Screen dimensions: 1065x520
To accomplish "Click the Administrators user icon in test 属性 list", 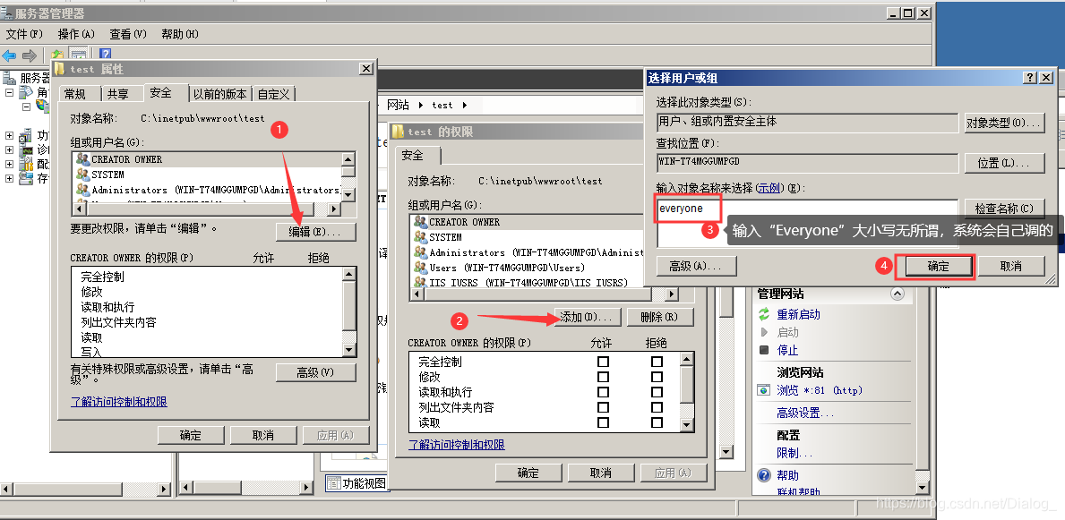I will click(x=83, y=190).
